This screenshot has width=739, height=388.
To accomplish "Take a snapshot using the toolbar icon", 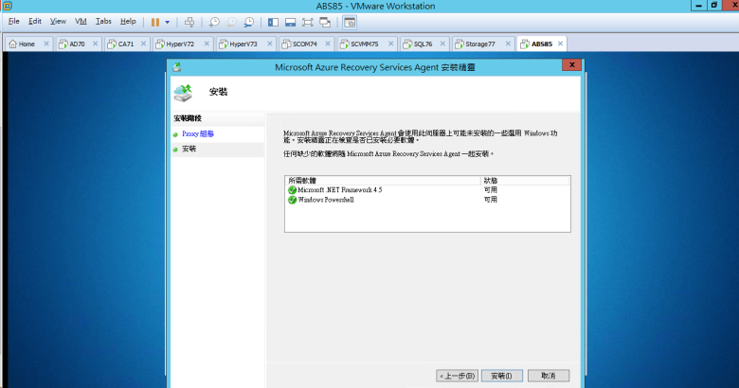I will click(214, 21).
